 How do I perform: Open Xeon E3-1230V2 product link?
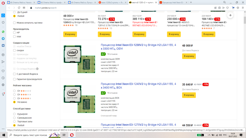click(x=138, y=47)
